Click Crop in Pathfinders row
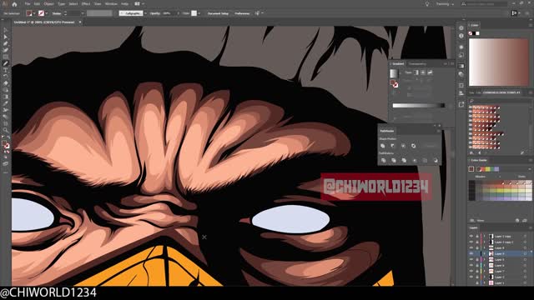The width and height of the screenshot is (534, 300). [x=415, y=160]
